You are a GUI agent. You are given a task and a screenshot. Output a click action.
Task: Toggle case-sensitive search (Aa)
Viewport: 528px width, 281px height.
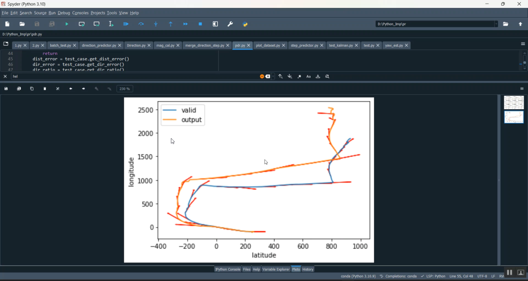click(x=308, y=77)
